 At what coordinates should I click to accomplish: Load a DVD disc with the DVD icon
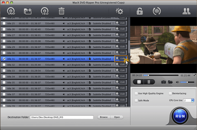tap(11, 11)
